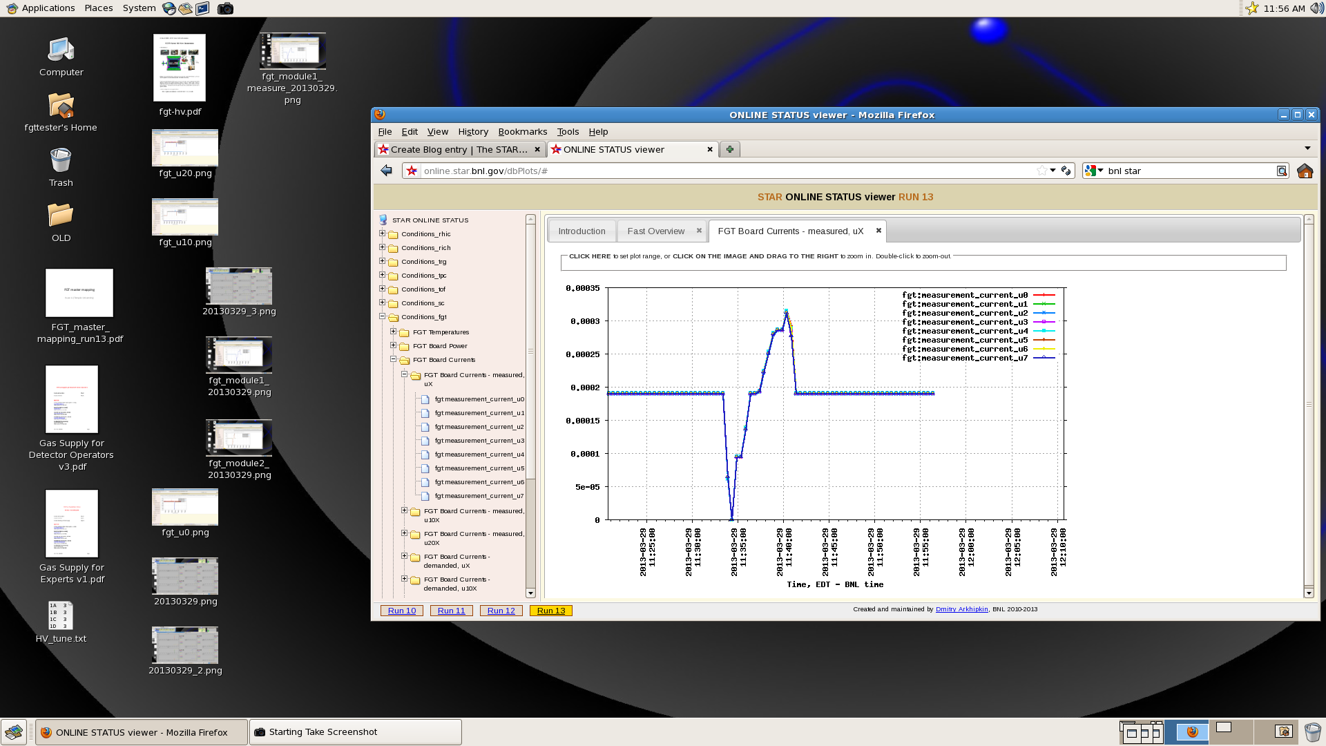Open URL history dropdown arrow
This screenshot has width=1326, height=746.
[x=1053, y=171]
